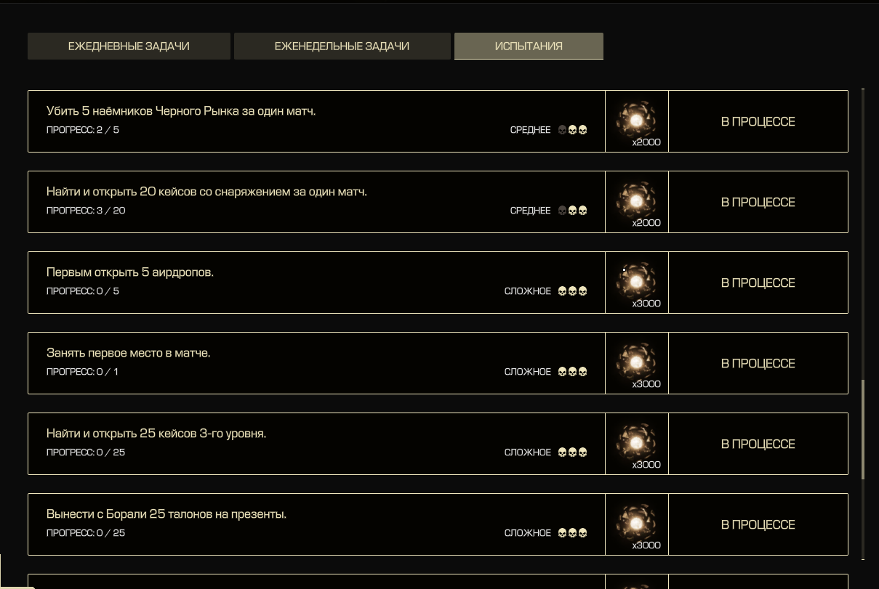Click x2000 reward orb for mercenaries kill challenge
Image resolution: width=879 pixels, height=589 pixels.
click(x=636, y=121)
